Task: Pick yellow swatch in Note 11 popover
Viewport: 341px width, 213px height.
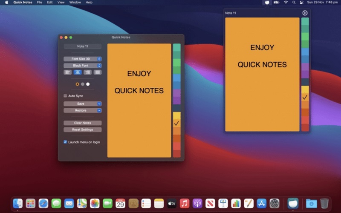Action: tap(305, 89)
